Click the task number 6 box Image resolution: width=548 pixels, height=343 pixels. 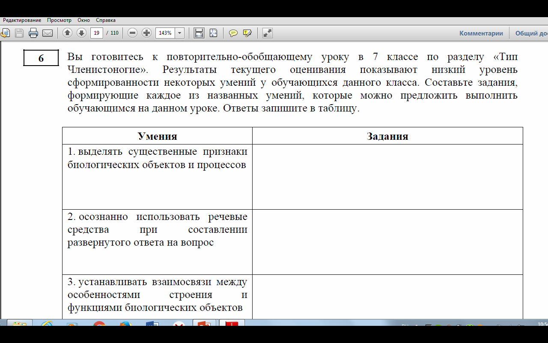(x=41, y=58)
